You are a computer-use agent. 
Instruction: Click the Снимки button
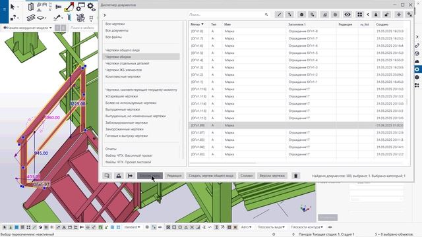[x=247, y=176]
